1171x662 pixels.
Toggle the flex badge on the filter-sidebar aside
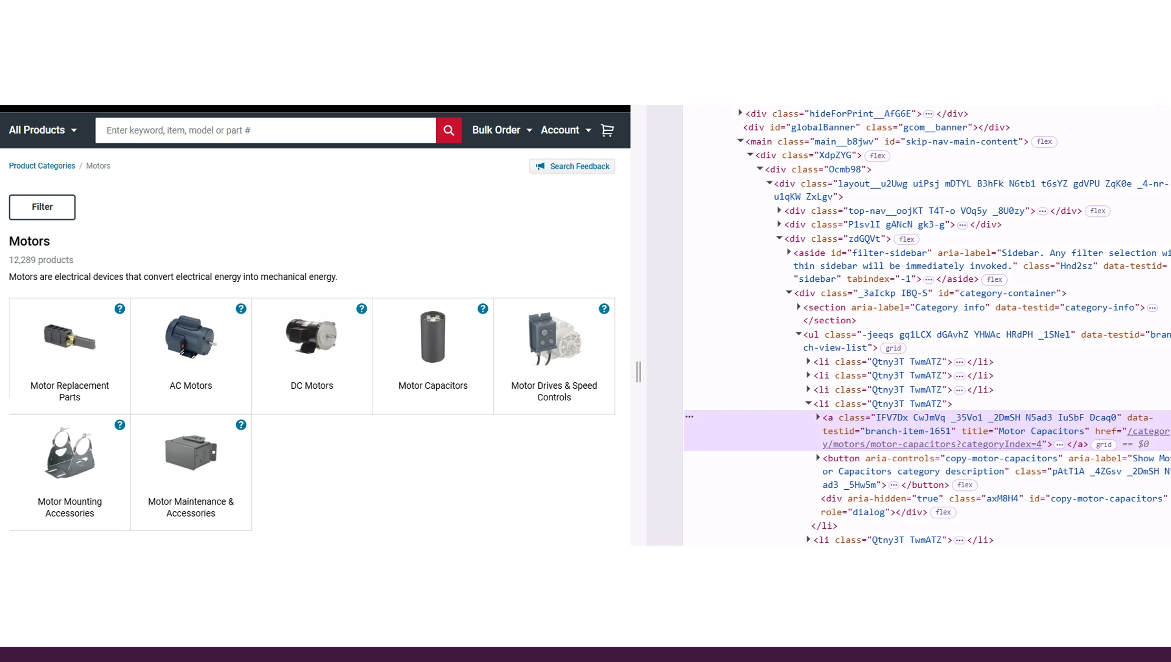point(995,279)
